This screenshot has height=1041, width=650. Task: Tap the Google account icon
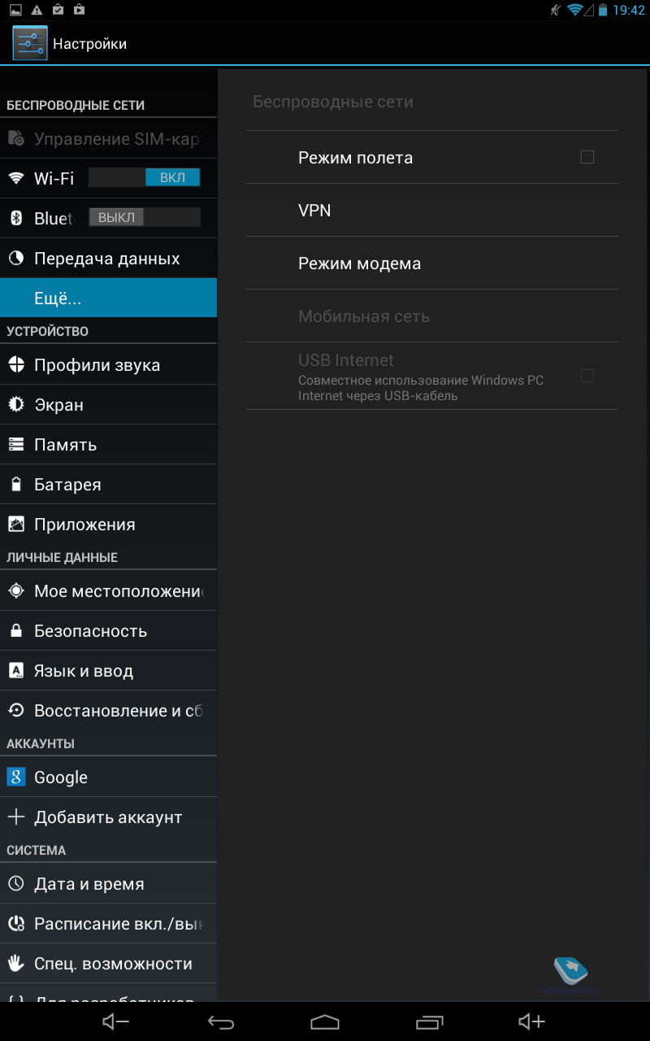point(16,777)
